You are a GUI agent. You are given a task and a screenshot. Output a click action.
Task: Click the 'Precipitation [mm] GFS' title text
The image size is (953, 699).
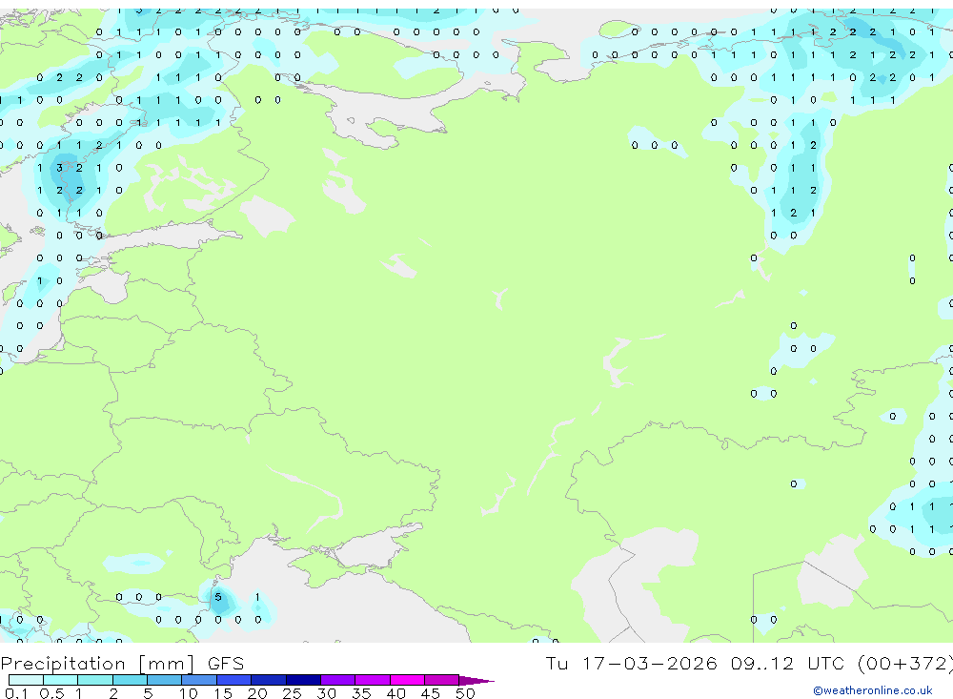pos(122,664)
